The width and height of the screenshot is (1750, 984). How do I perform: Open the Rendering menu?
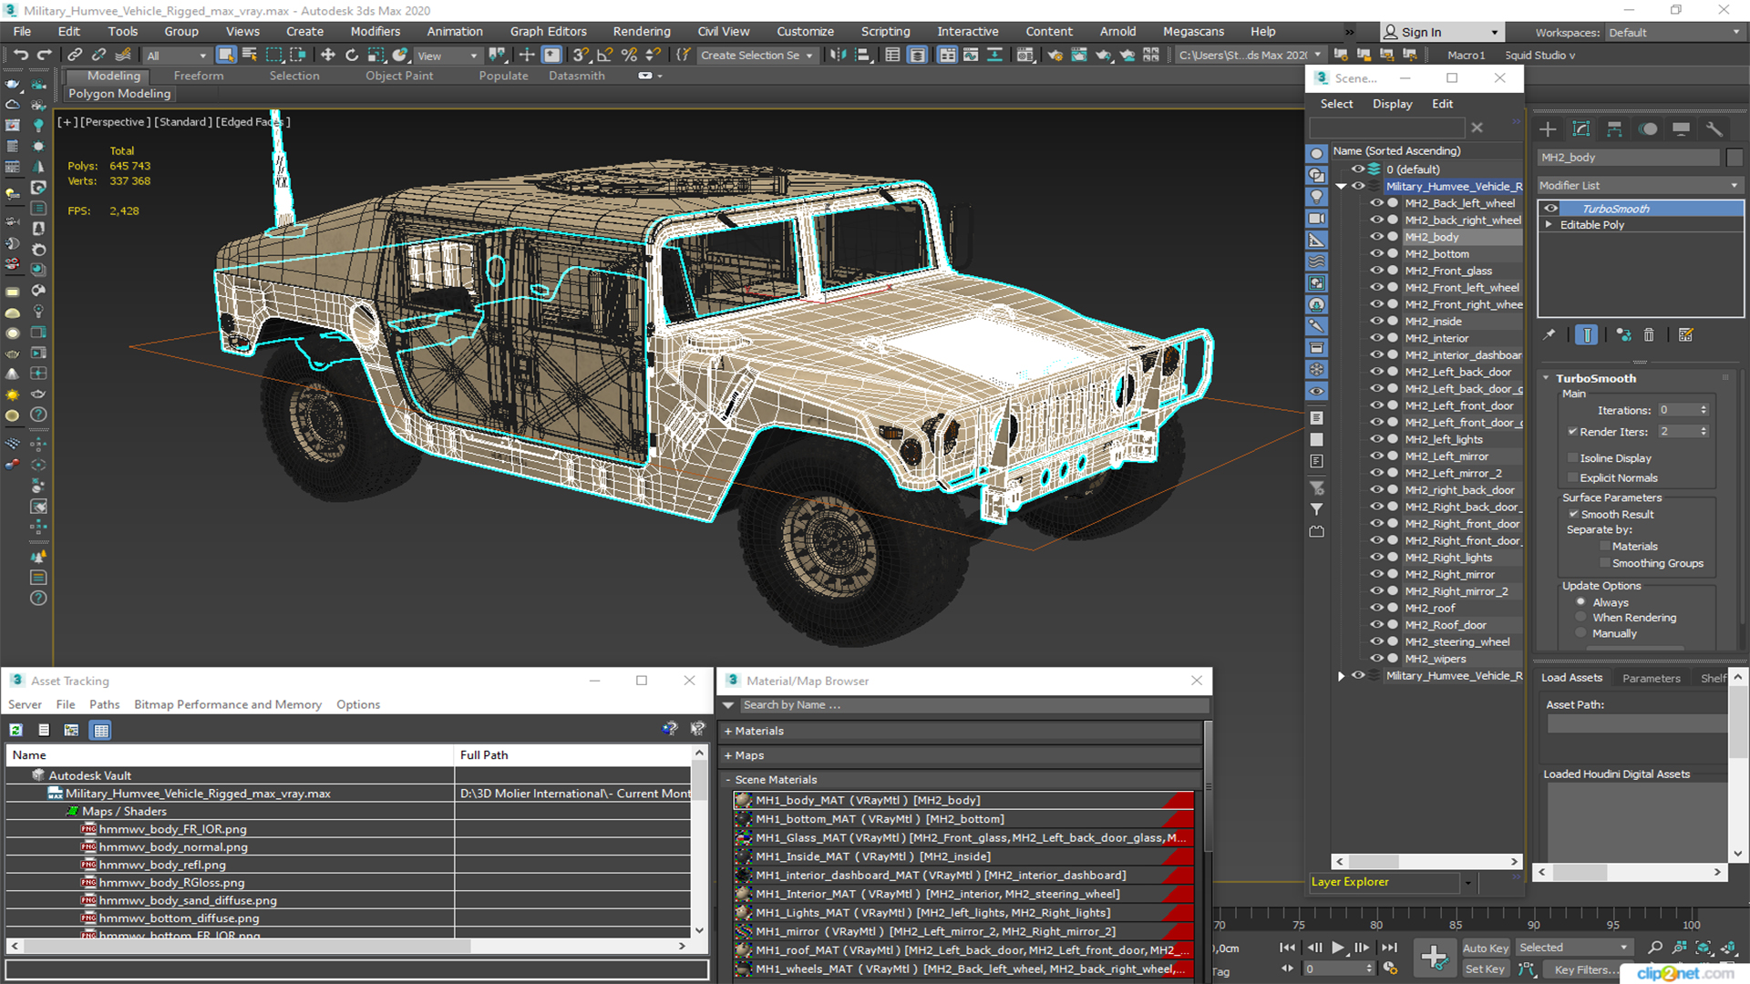(x=641, y=31)
